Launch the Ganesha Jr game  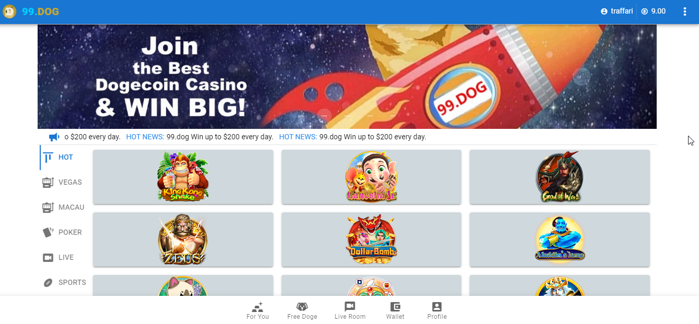tap(371, 177)
